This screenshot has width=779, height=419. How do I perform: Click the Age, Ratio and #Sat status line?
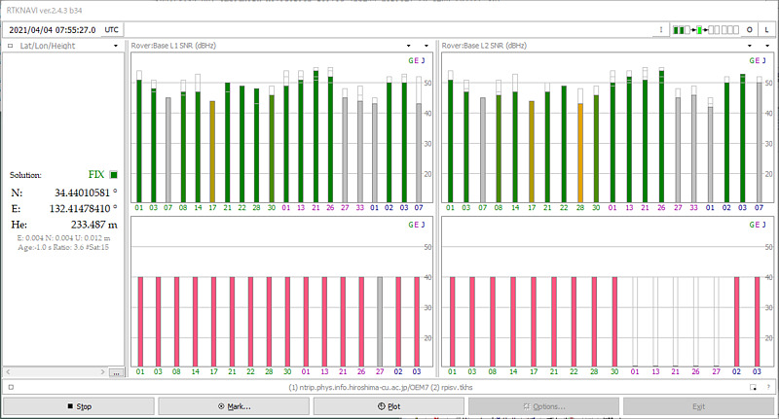point(63,247)
